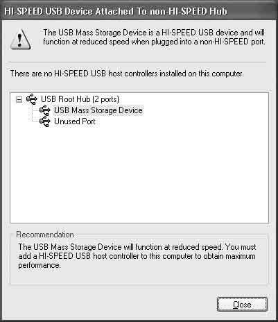Screen dimensions: 278x322
Task: Select the Unused Port tree entry
Action: tap(75, 121)
